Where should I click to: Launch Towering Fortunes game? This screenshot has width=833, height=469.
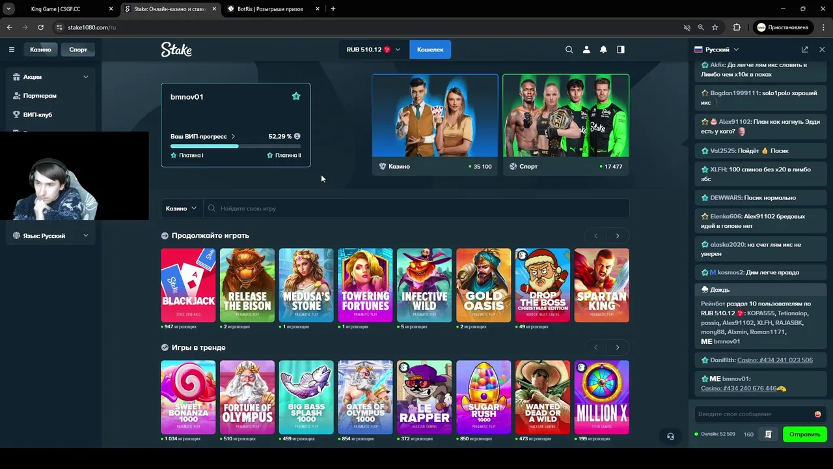(x=365, y=285)
